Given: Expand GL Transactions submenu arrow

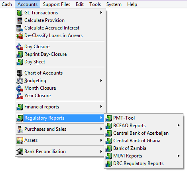Looking at the screenshot, I should click(x=101, y=13).
